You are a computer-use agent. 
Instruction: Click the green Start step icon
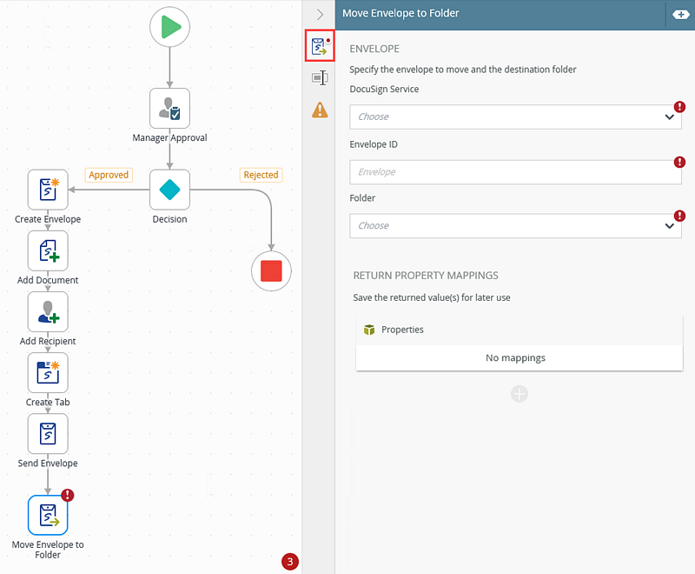point(169,27)
